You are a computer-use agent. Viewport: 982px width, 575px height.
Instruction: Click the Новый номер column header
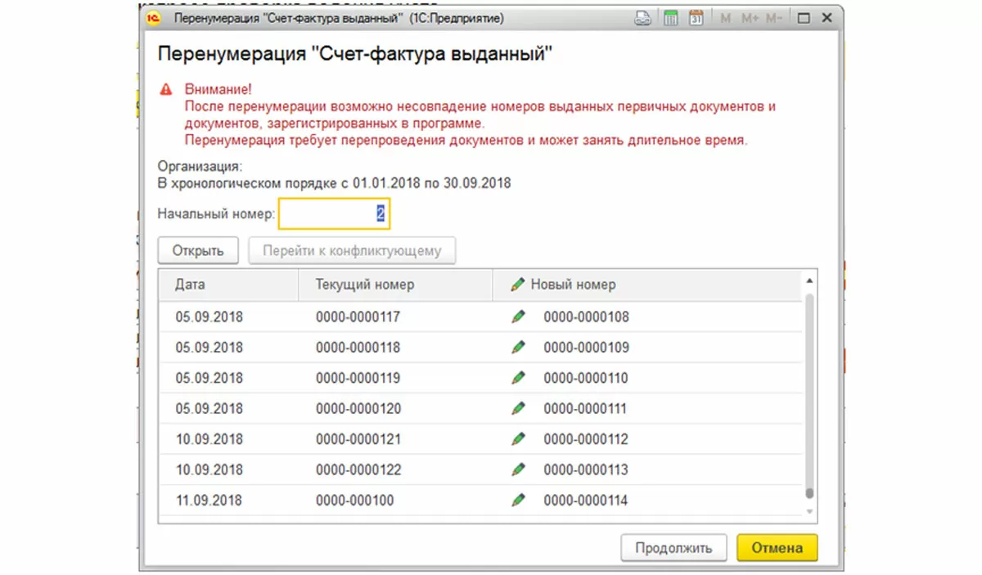coord(647,285)
